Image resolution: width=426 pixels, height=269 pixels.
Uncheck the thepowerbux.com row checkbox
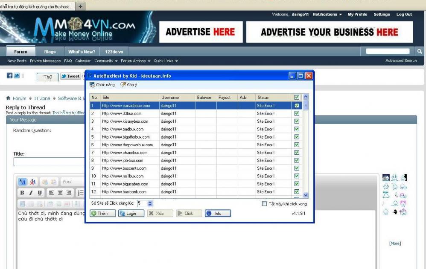(297, 145)
